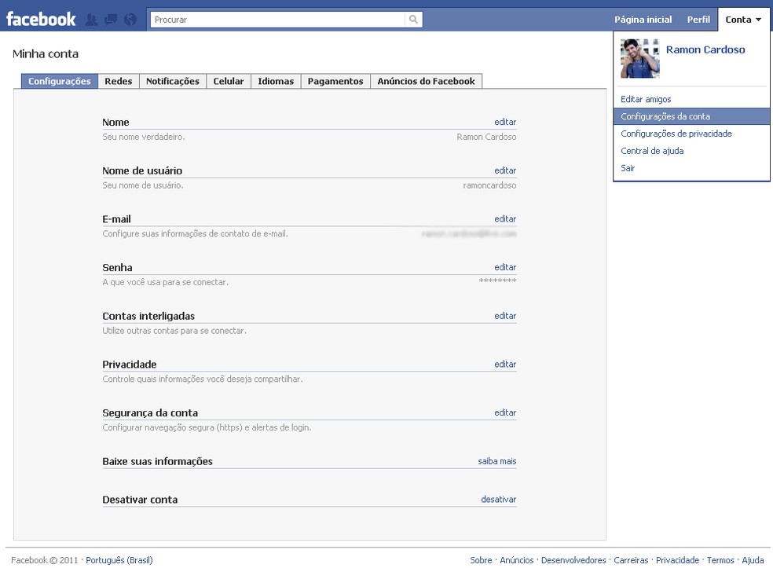Open the Celular settings tab

click(x=229, y=80)
